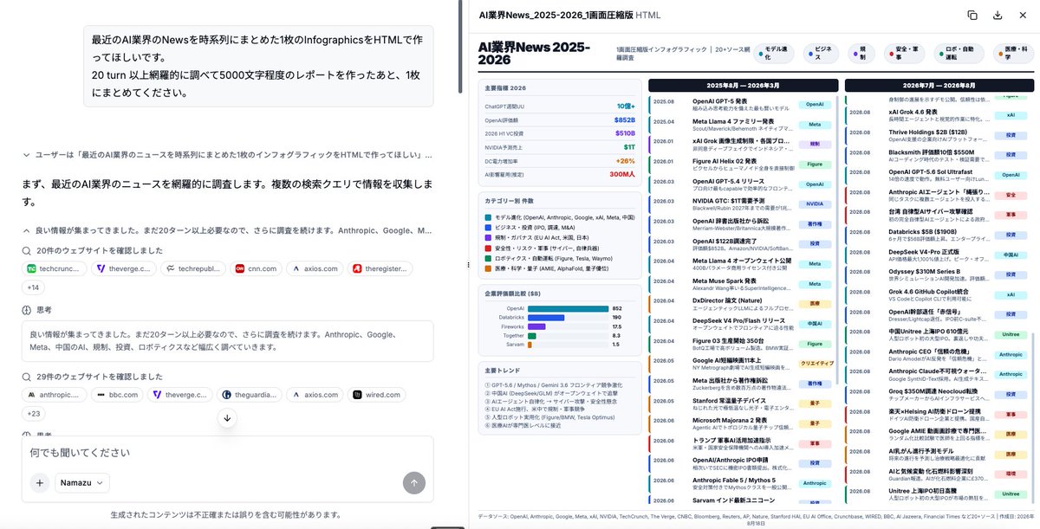
Task: Select the 規制 category pill
Action: (x=861, y=52)
